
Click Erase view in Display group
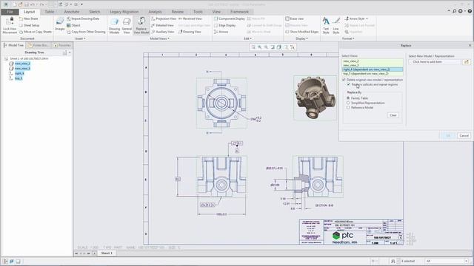click(295, 18)
